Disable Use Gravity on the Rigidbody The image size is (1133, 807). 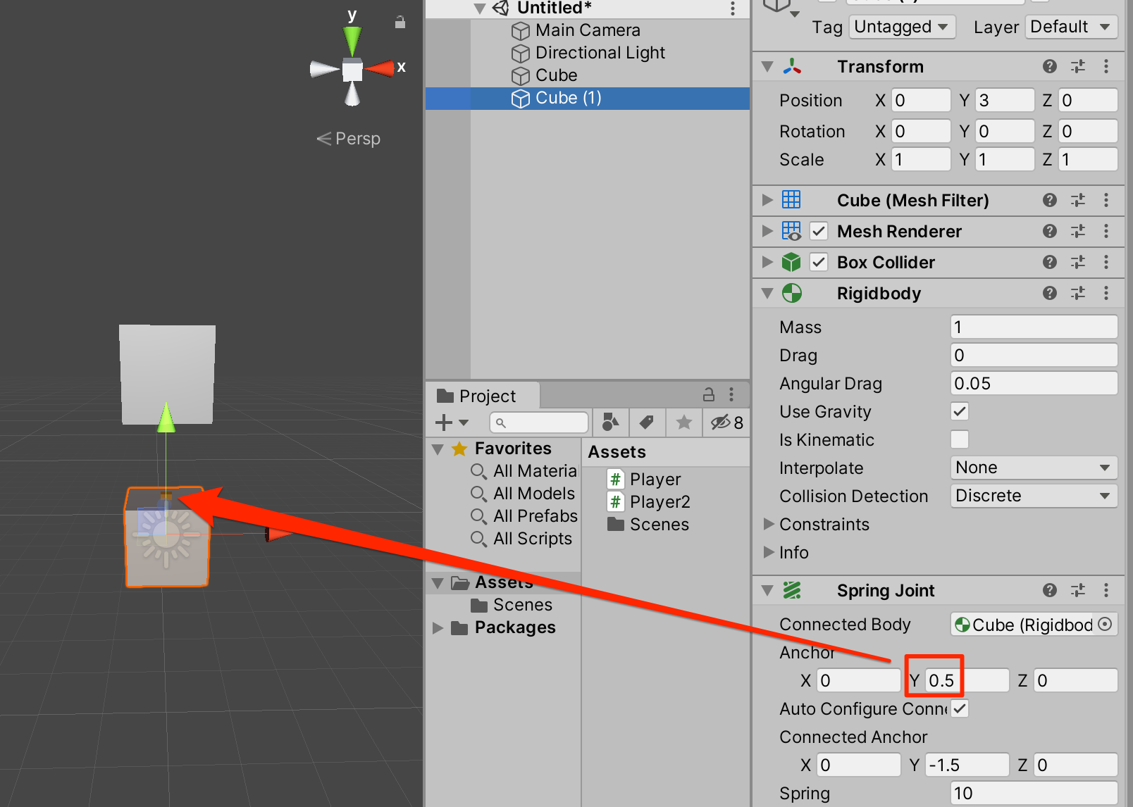click(x=958, y=411)
